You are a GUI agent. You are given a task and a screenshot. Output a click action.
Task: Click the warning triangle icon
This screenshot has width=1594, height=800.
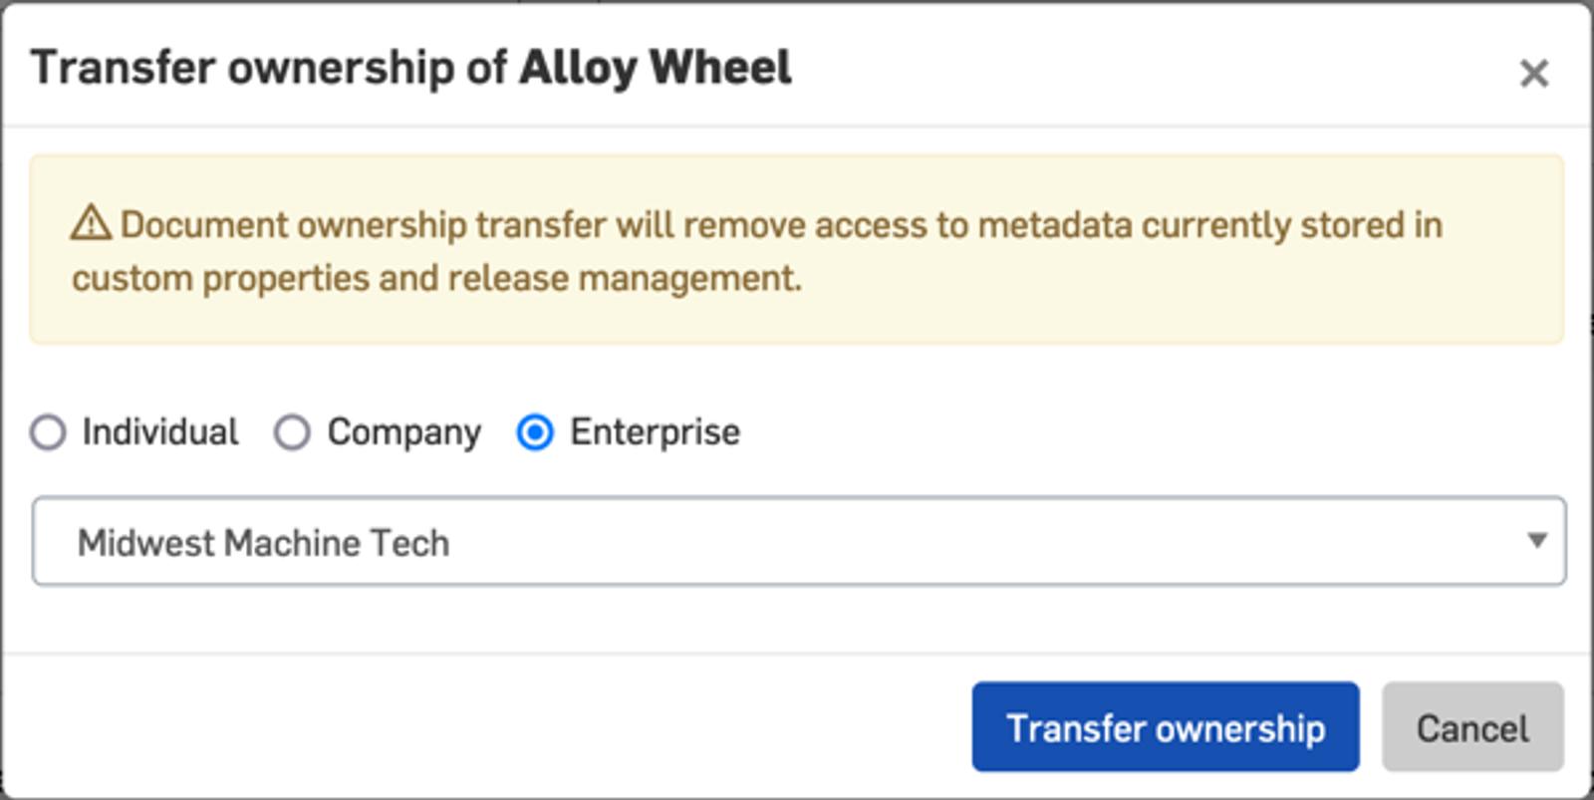tap(91, 223)
